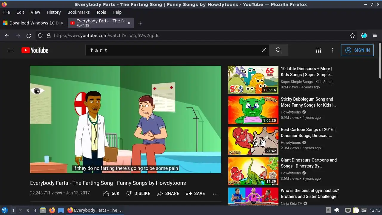Save the video to a playlist
Image resolution: width=382 pixels, height=215 pixels.
[x=195, y=193]
